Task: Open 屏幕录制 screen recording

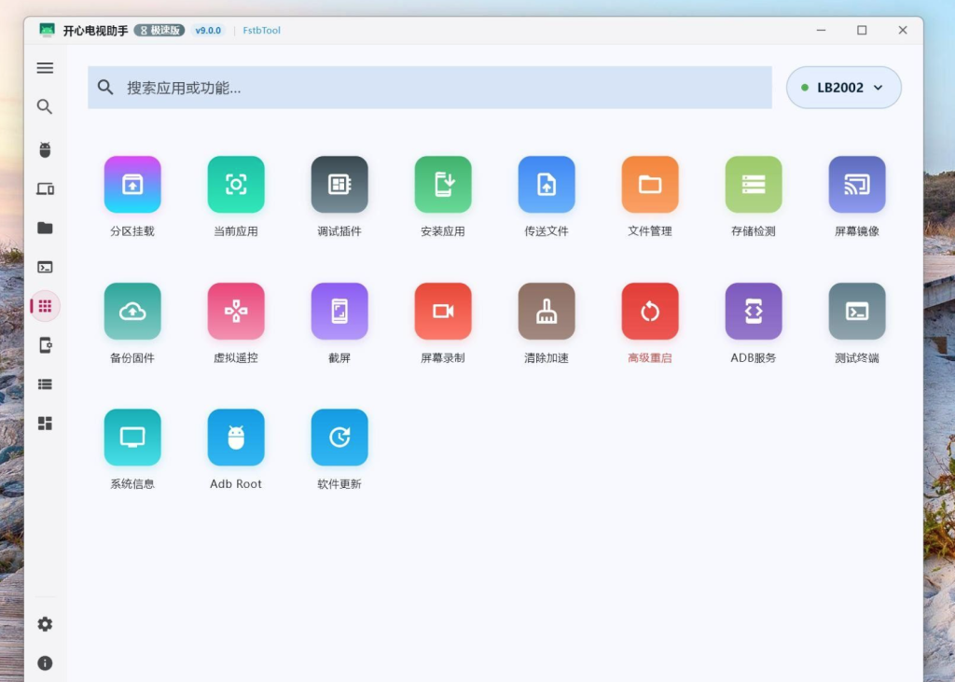Action: (x=443, y=311)
